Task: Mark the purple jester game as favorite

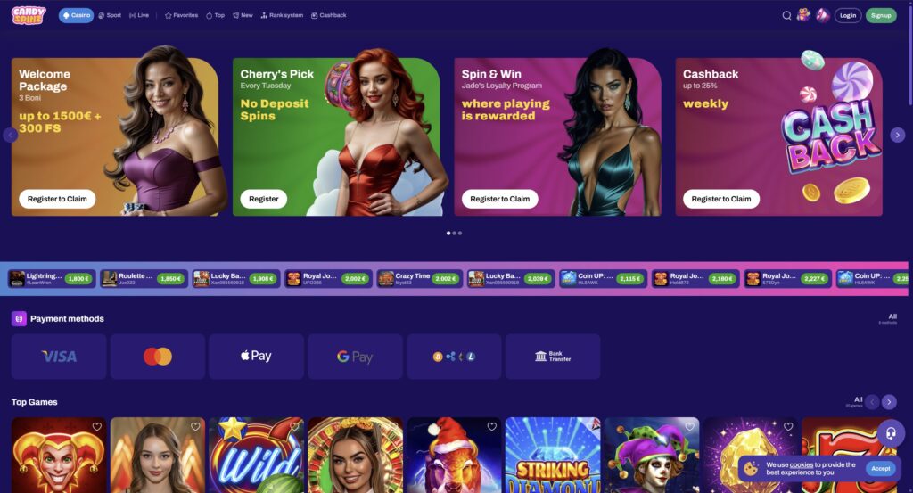Action: click(689, 427)
